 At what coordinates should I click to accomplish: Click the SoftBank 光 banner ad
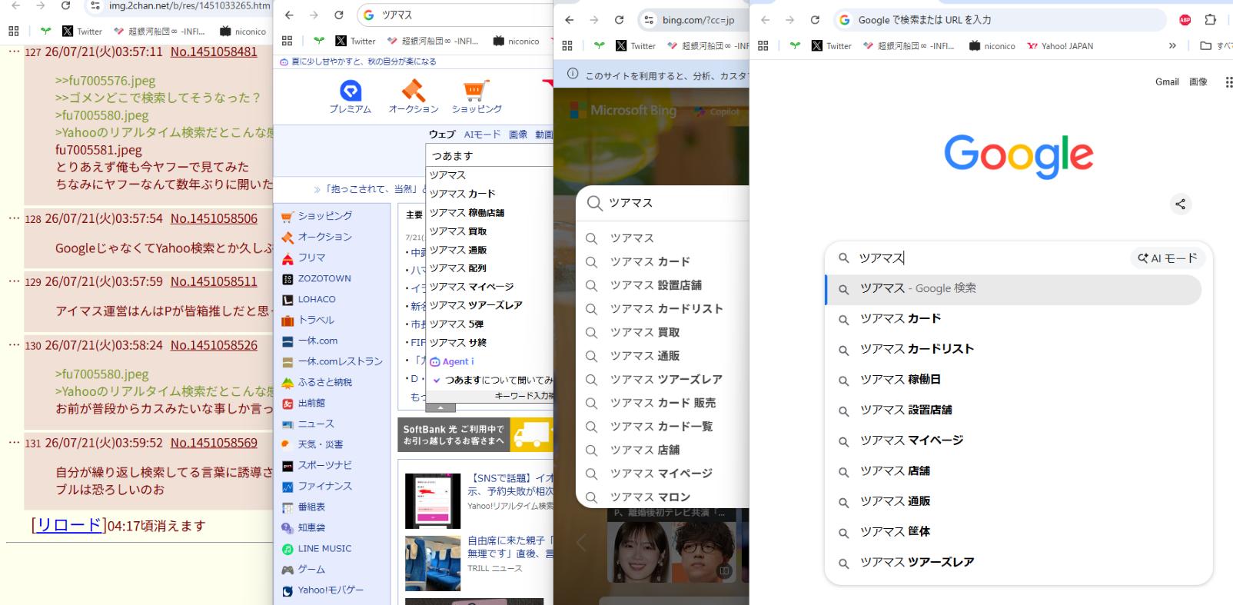click(477, 434)
